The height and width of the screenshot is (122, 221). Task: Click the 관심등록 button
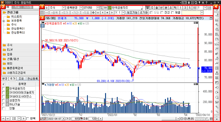(x=33, y=79)
